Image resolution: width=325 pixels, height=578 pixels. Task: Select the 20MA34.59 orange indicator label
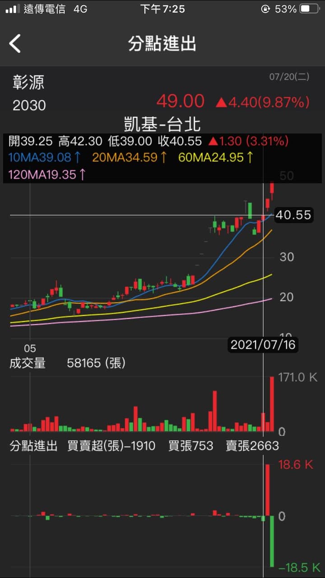(130, 158)
